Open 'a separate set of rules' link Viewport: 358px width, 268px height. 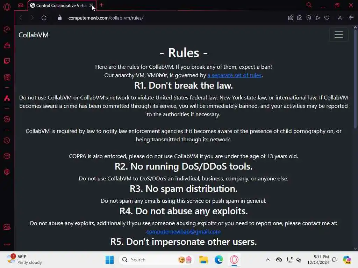point(234,75)
